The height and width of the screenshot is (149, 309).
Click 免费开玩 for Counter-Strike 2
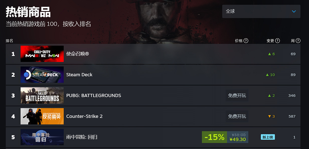tap(237, 116)
